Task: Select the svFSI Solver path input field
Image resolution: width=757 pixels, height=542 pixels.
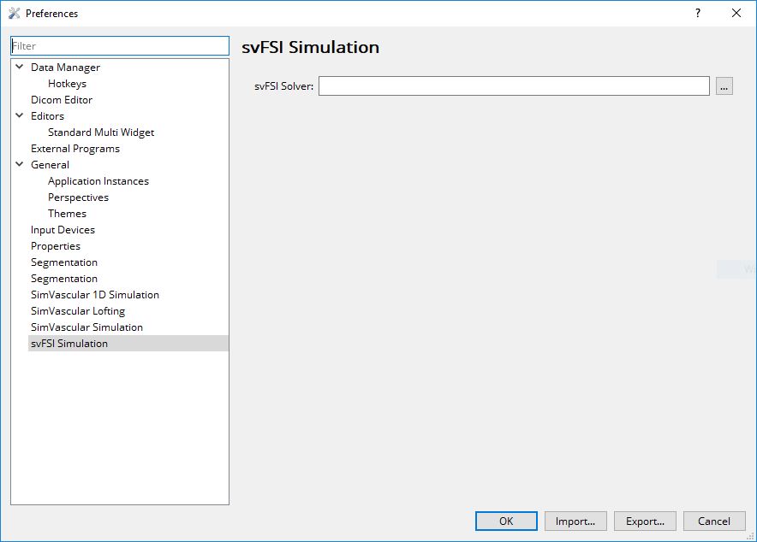Action: pyautogui.click(x=514, y=85)
